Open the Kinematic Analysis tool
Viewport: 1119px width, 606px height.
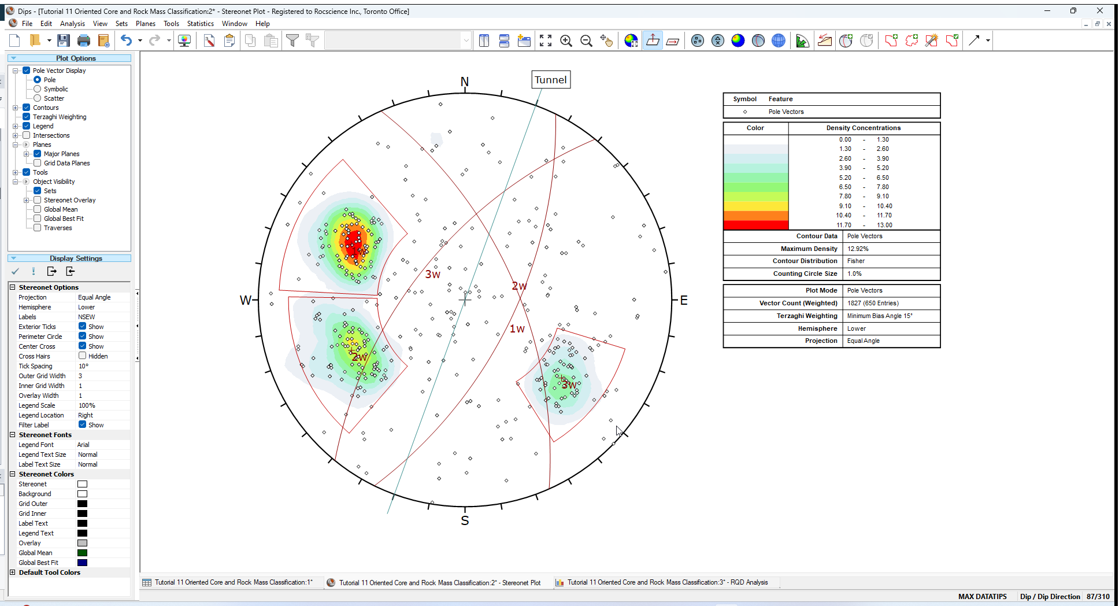[825, 40]
